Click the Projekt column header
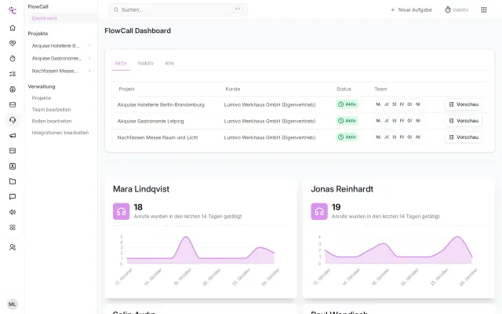 click(127, 89)
